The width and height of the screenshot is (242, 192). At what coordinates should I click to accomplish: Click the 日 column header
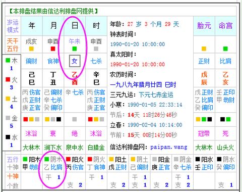(x=75, y=26)
